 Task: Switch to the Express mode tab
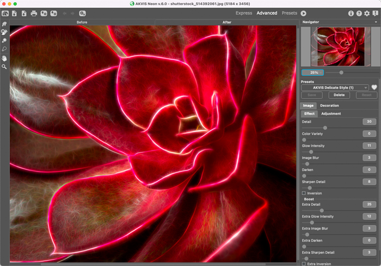[243, 13]
